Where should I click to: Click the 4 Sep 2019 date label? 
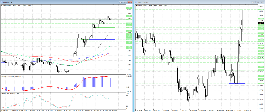click(x=211, y=111)
